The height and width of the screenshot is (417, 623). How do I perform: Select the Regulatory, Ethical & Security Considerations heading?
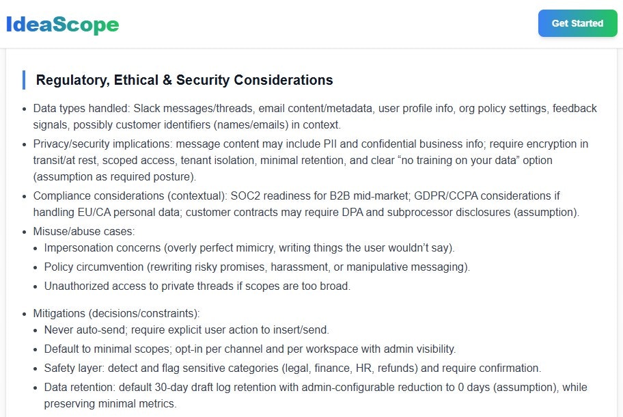point(184,80)
